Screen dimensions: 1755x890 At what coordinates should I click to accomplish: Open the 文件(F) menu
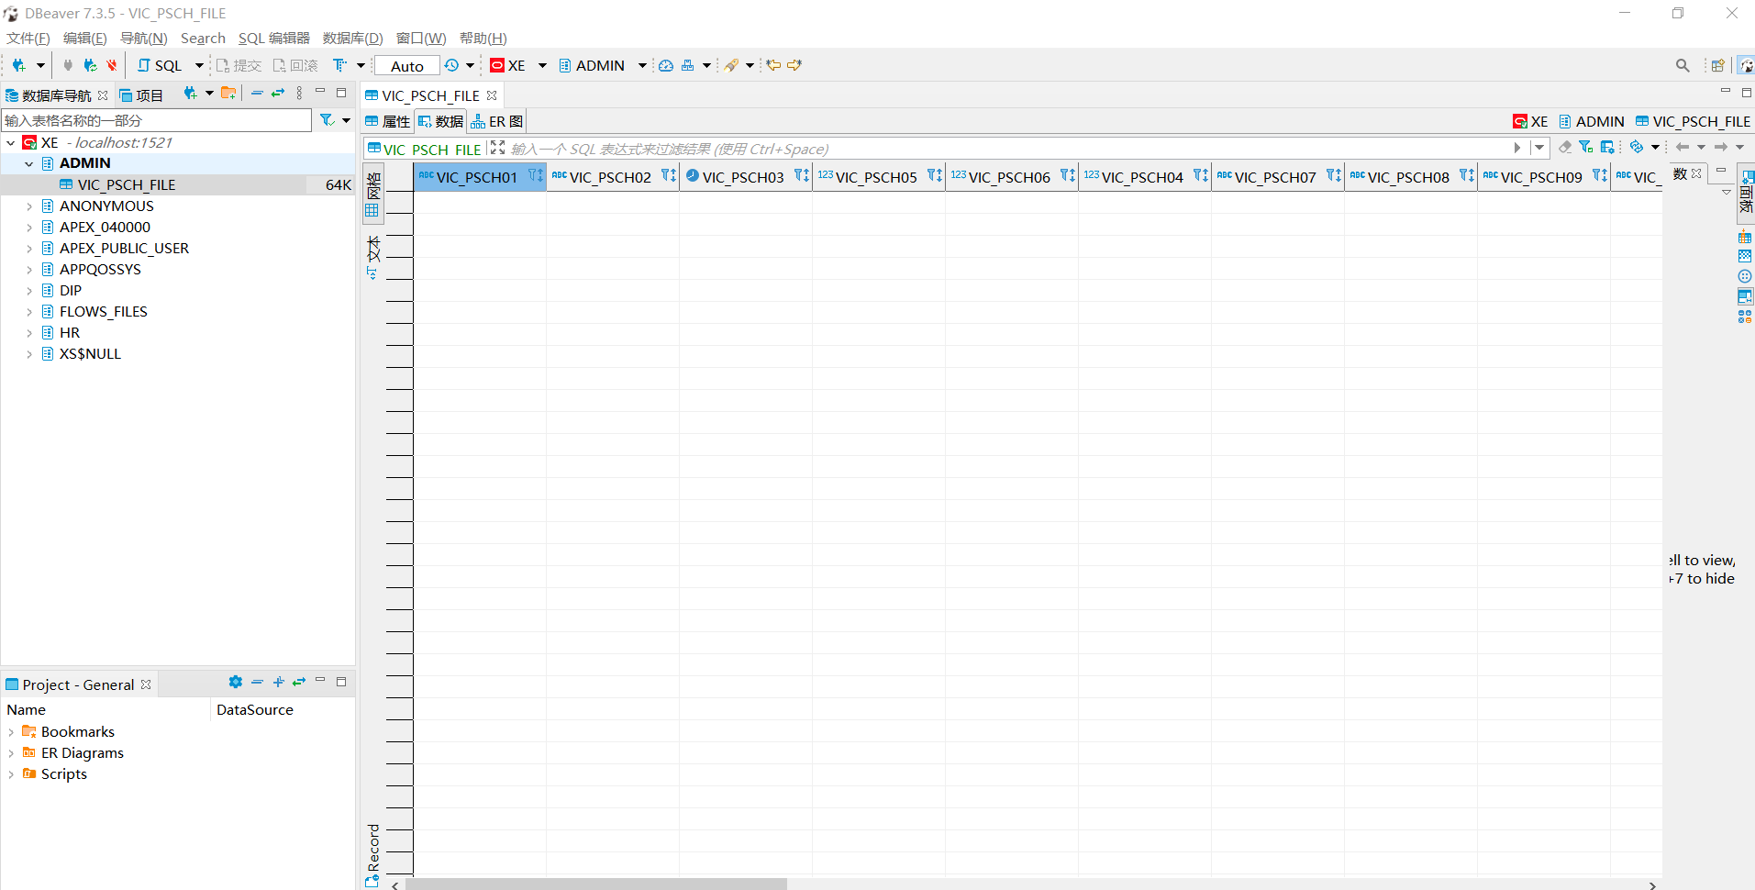pyautogui.click(x=28, y=38)
